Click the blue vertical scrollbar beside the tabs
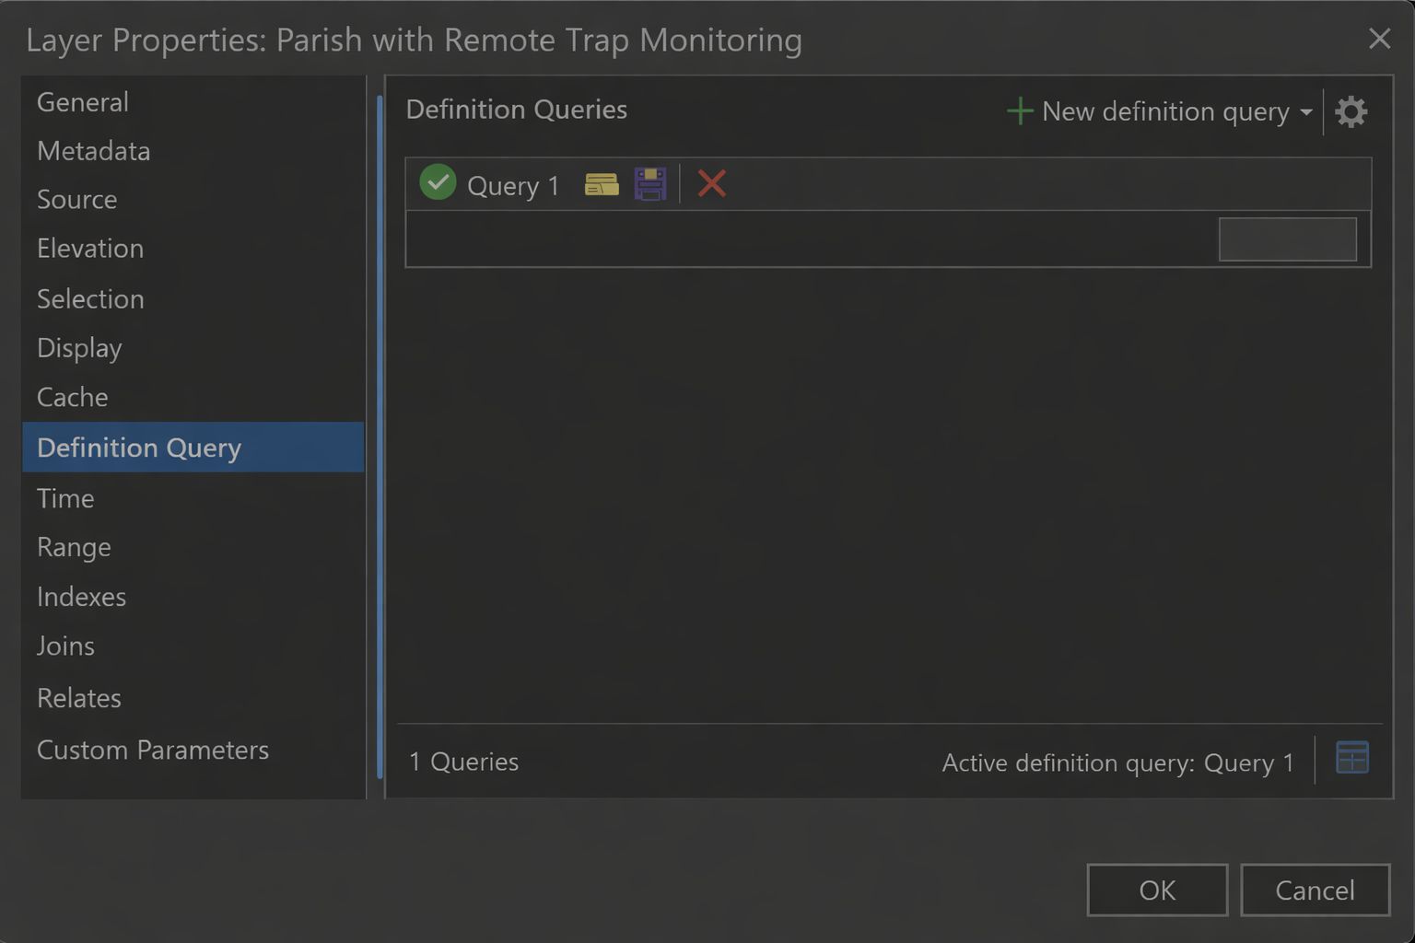Viewport: 1415px width, 943px height. click(380, 437)
